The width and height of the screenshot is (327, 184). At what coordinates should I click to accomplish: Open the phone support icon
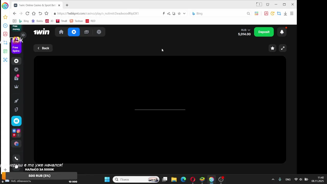tap(16, 158)
